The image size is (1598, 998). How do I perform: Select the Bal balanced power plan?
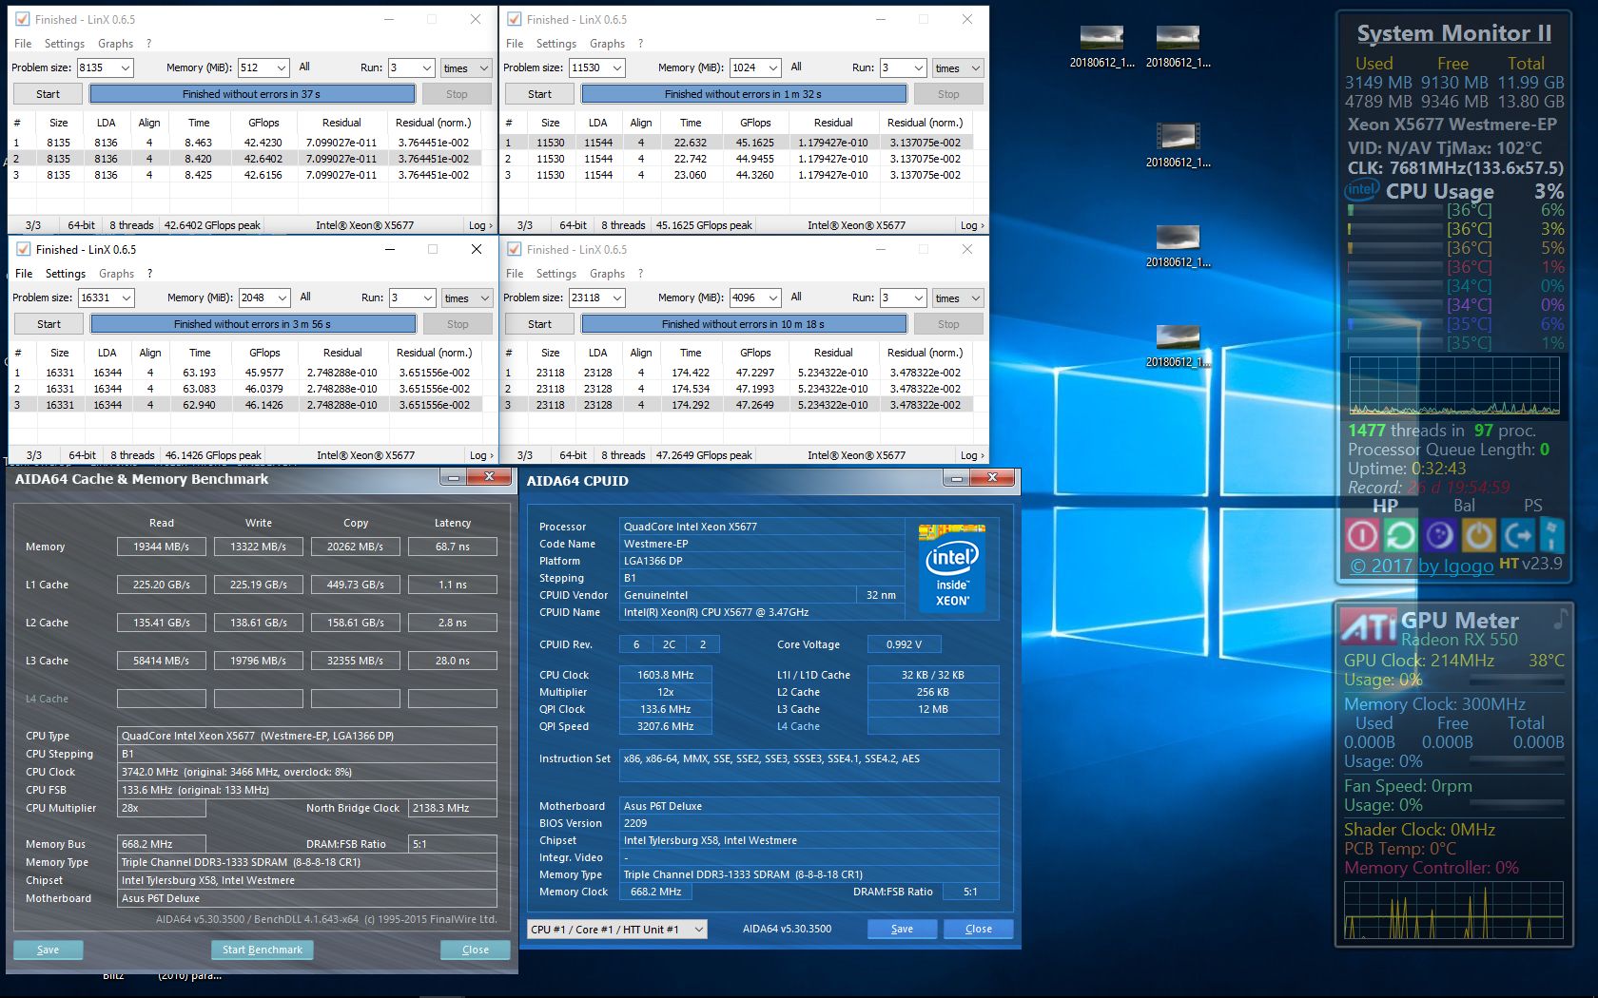tap(1464, 506)
